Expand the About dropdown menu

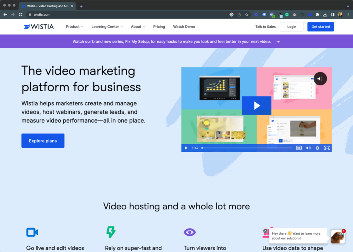coord(138,27)
